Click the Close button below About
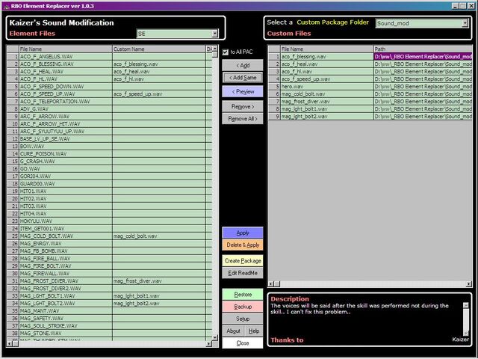The width and height of the screenshot is (478, 359). (x=243, y=343)
